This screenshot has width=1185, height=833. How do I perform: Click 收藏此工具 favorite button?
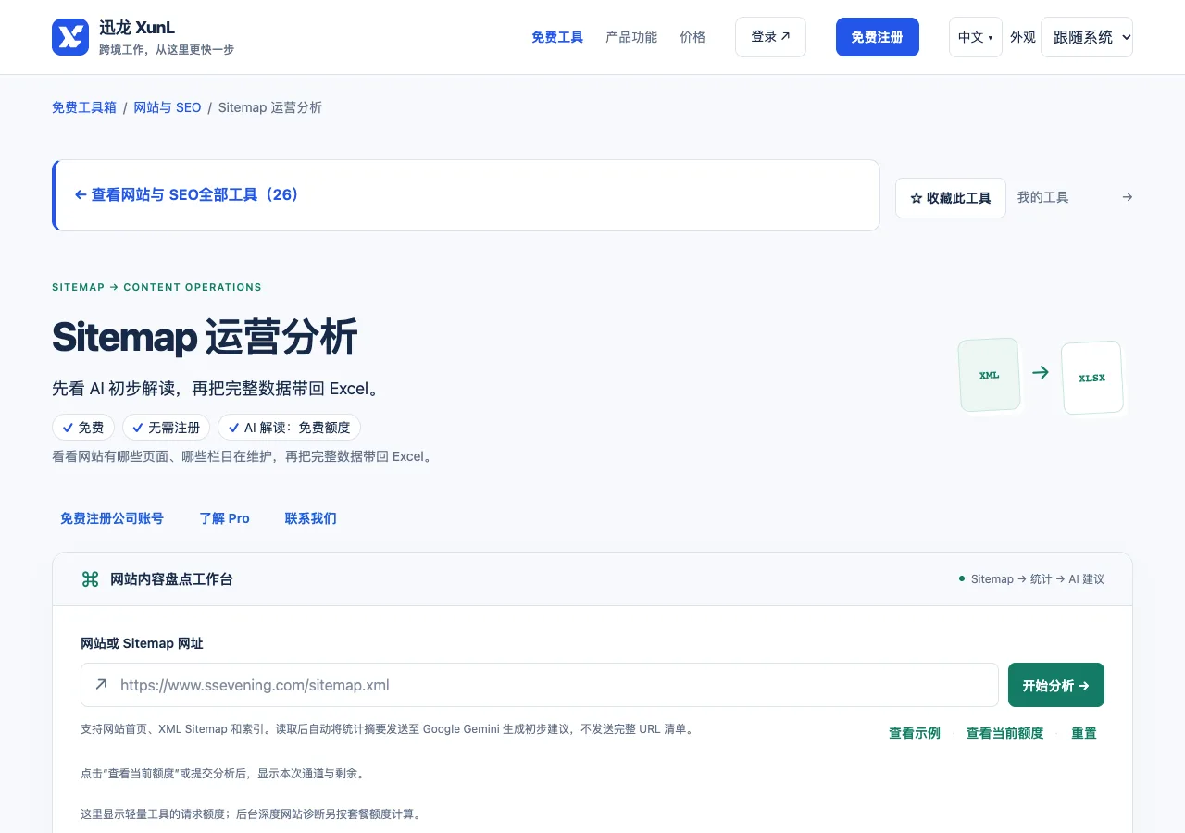(951, 198)
